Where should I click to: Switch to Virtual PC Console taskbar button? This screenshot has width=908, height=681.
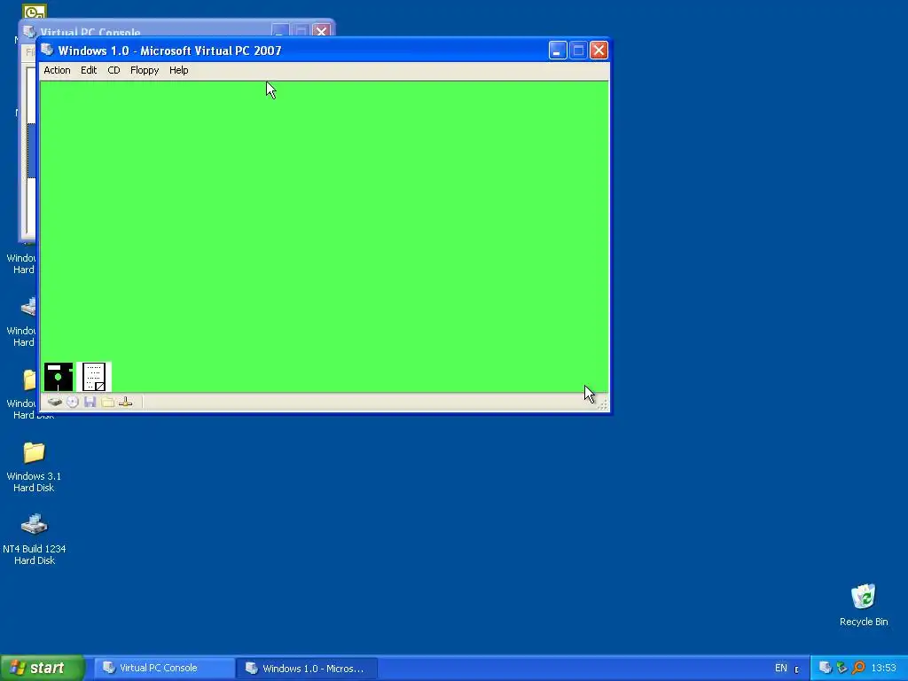[164, 668]
